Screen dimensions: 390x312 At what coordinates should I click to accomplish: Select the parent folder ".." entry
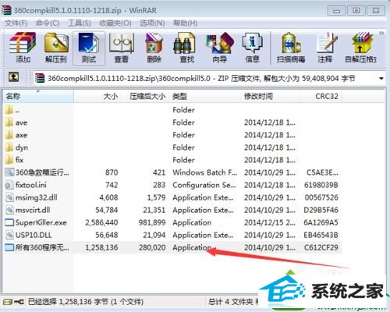tap(12, 110)
